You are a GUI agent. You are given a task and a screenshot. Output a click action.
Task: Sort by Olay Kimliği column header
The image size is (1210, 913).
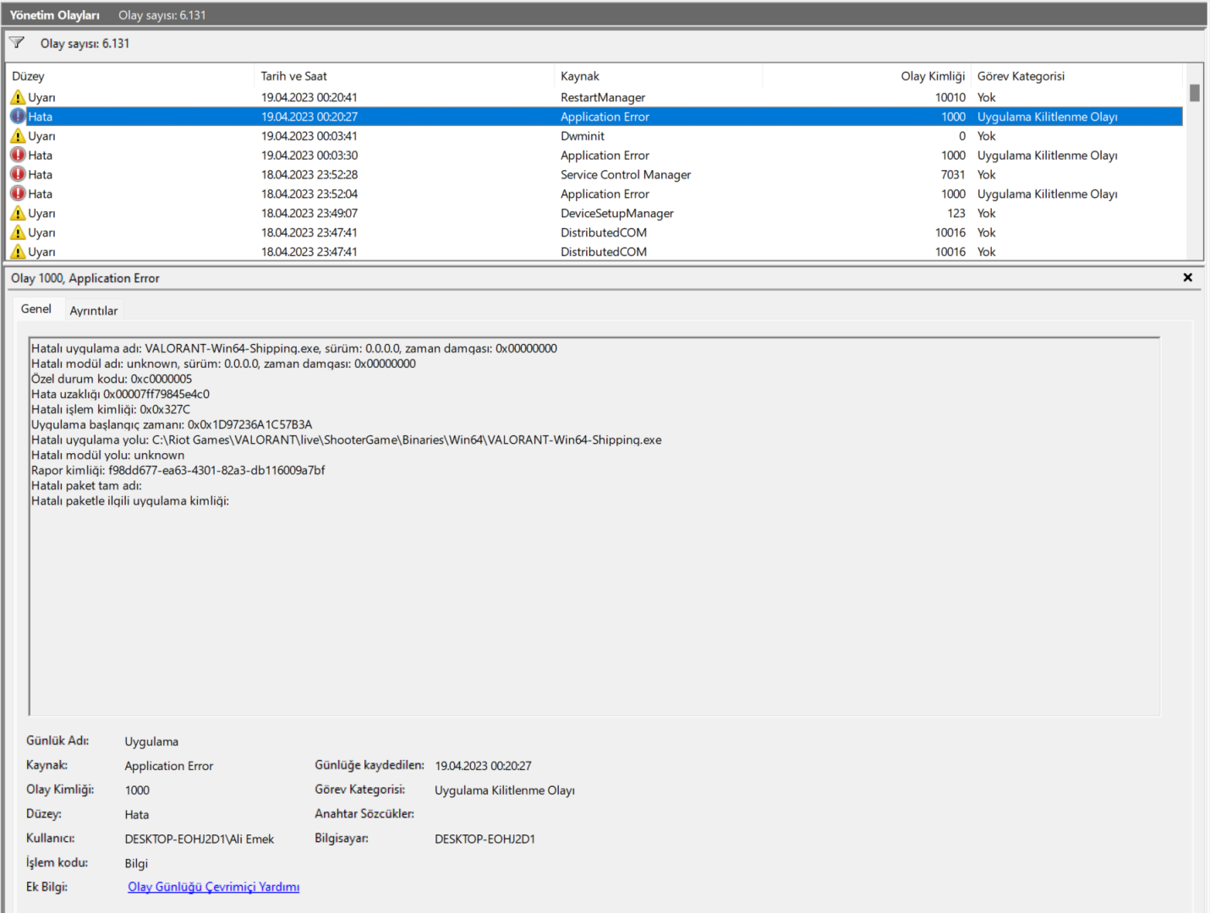(x=867, y=76)
